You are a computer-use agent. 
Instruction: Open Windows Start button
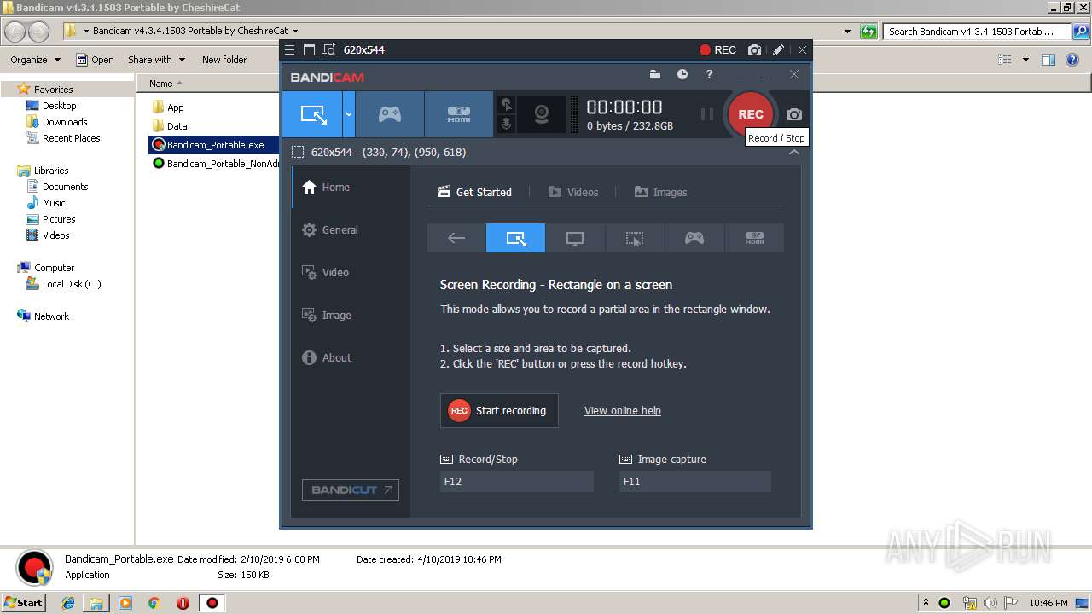point(23,602)
